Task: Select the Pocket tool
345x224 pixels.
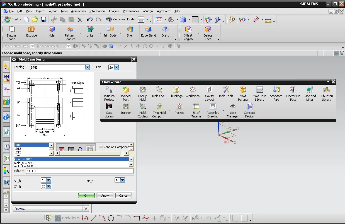Action: point(179,109)
